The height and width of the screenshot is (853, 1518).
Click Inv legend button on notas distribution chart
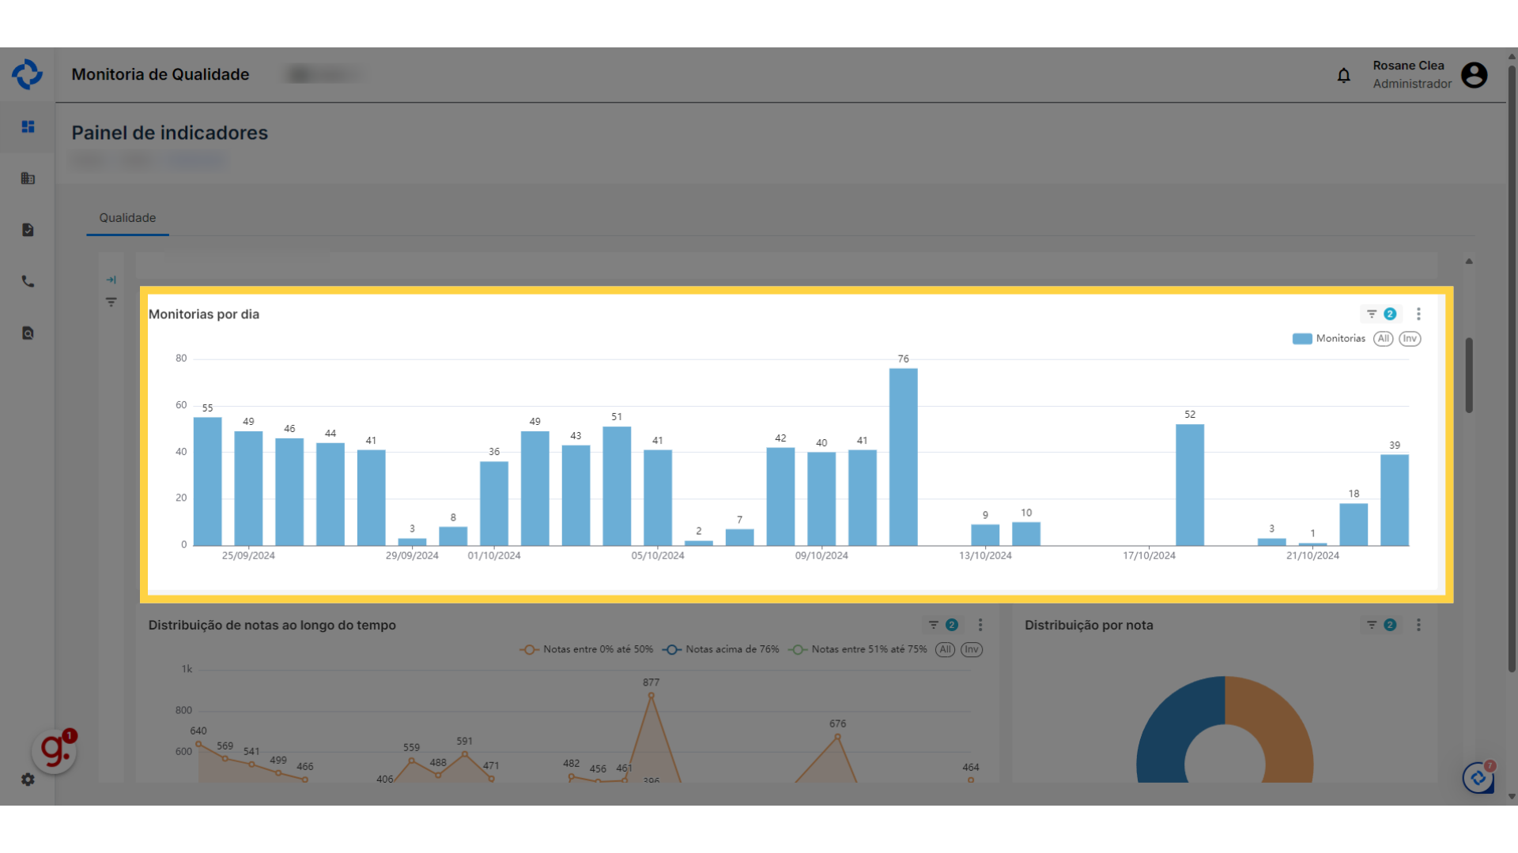tap(972, 649)
